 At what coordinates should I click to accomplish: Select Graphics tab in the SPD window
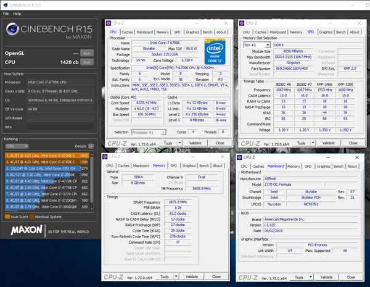(x=326, y=32)
